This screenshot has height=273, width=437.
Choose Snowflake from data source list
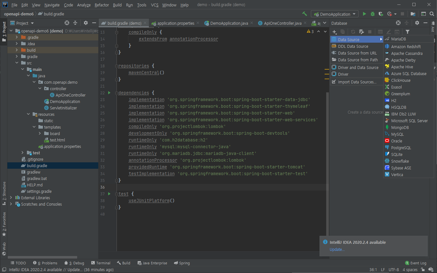tap(409, 161)
